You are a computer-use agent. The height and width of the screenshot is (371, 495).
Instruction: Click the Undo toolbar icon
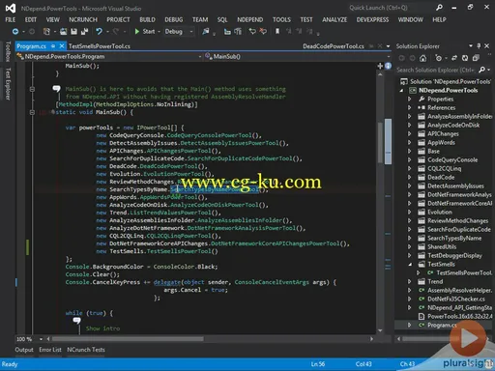click(99, 32)
